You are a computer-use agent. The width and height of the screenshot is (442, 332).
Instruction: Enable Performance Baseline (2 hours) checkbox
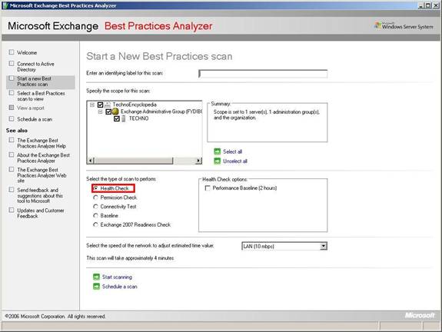click(208, 188)
